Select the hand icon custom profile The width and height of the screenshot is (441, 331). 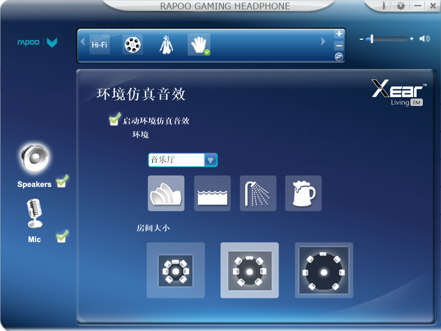pos(199,45)
